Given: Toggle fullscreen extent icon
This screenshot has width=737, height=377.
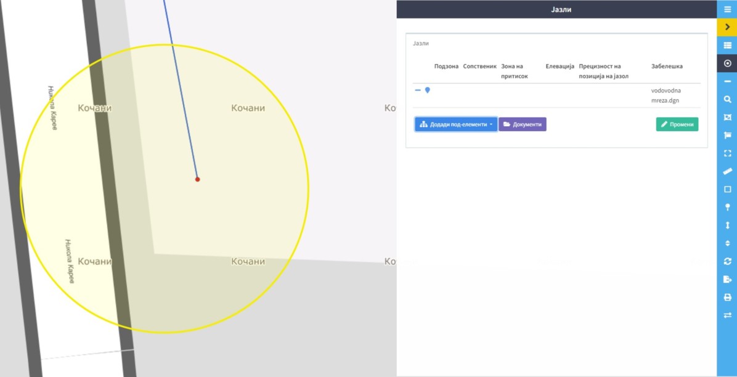Looking at the screenshot, I should coord(727,153).
